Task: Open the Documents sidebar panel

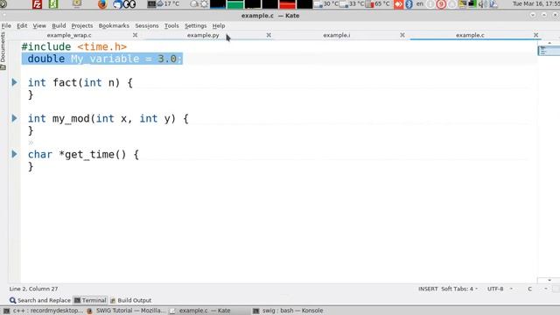Action: click(3, 51)
